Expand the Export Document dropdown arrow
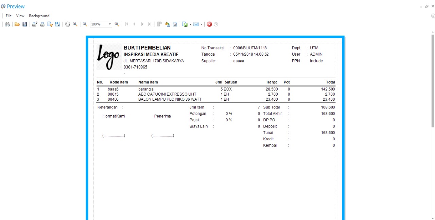 pos(190,24)
